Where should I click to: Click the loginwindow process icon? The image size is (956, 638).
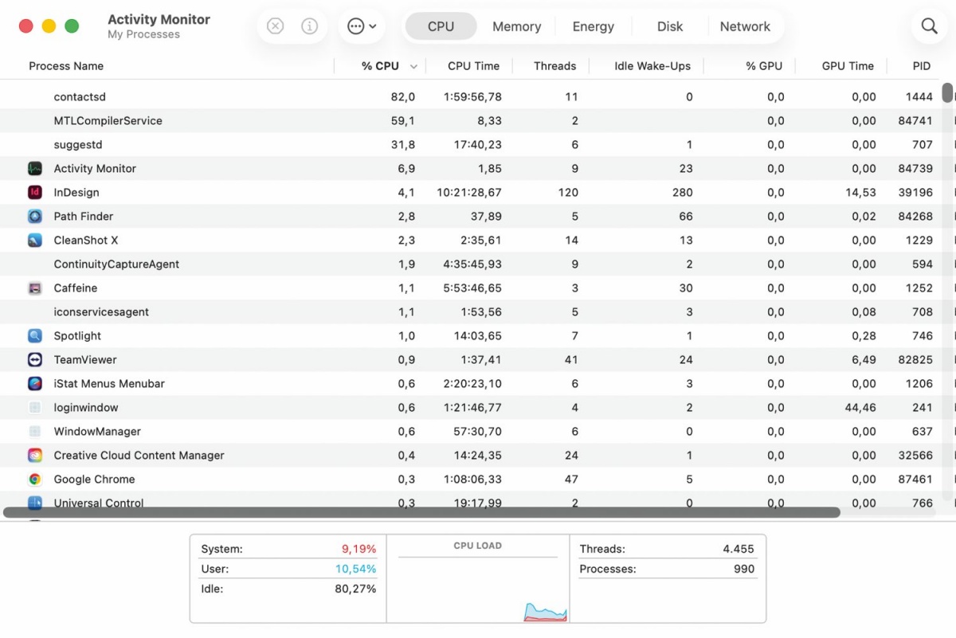[35, 407]
